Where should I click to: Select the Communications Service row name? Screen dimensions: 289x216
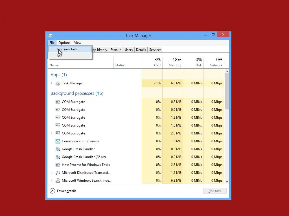(x=80, y=141)
